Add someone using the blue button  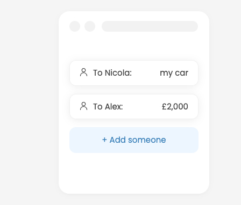coord(134,140)
